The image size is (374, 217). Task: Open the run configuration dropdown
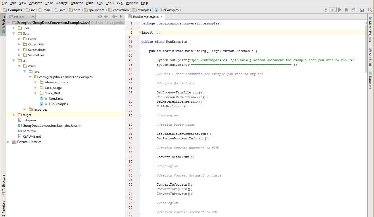click(333, 10)
